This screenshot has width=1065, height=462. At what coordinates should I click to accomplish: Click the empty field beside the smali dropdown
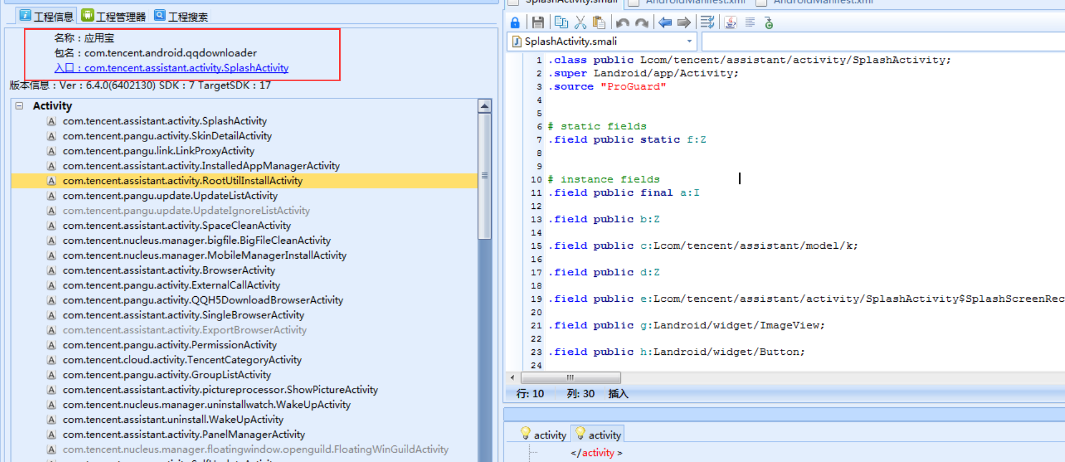pyautogui.click(x=883, y=42)
